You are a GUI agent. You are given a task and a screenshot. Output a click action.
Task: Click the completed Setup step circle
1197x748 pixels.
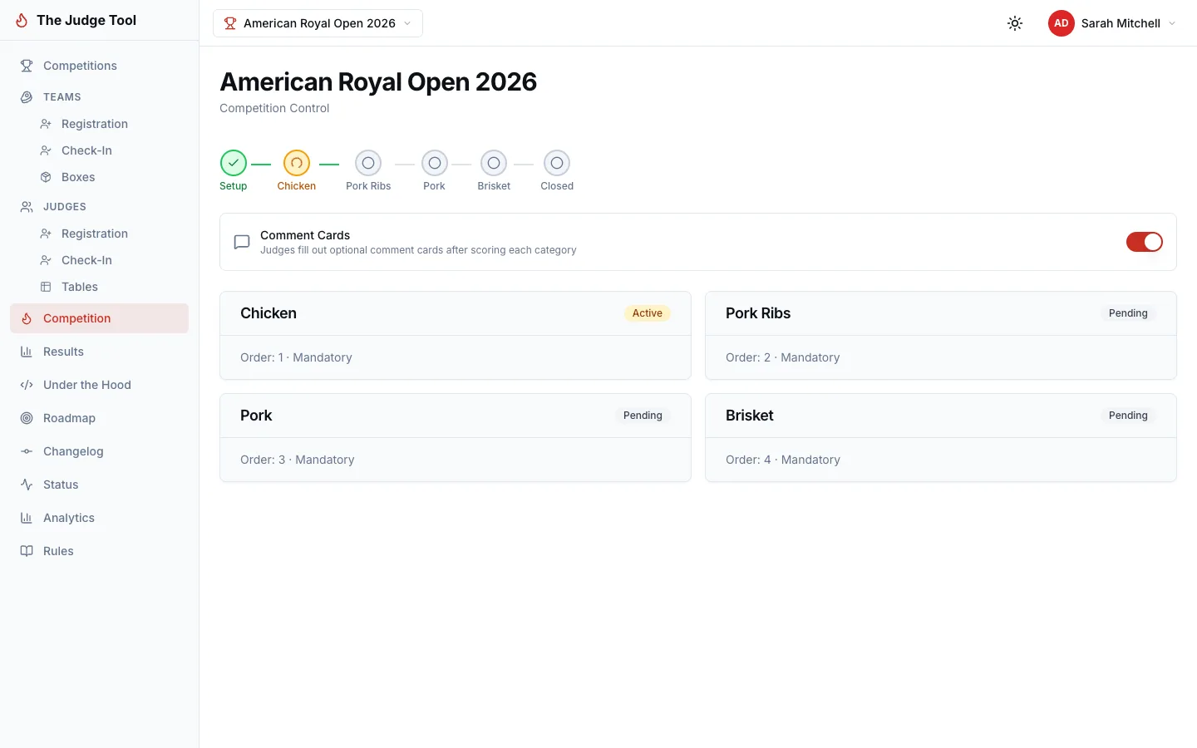[x=233, y=163]
